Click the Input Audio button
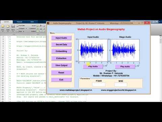This screenshot has height=122, width=162. coord(61,38)
